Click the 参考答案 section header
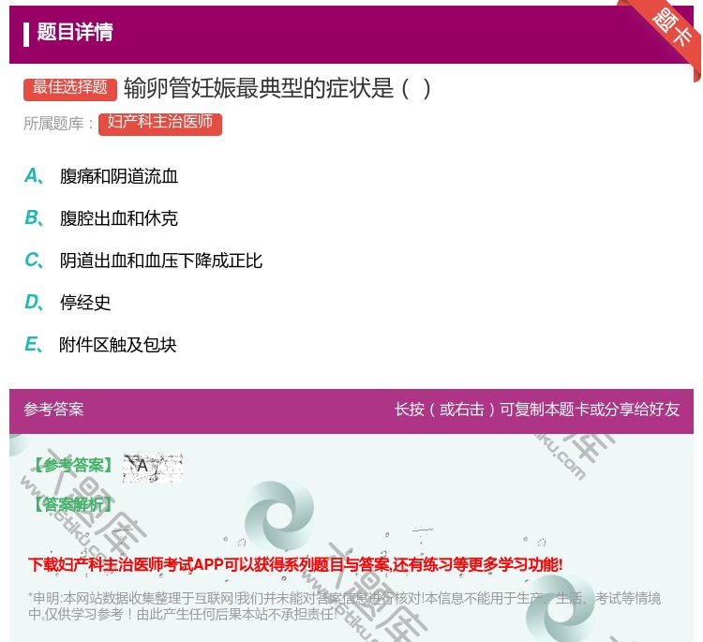 click(x=53, y=409)
